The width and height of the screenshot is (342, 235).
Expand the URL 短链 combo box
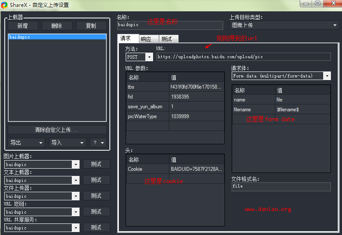[x=76, y=212]
